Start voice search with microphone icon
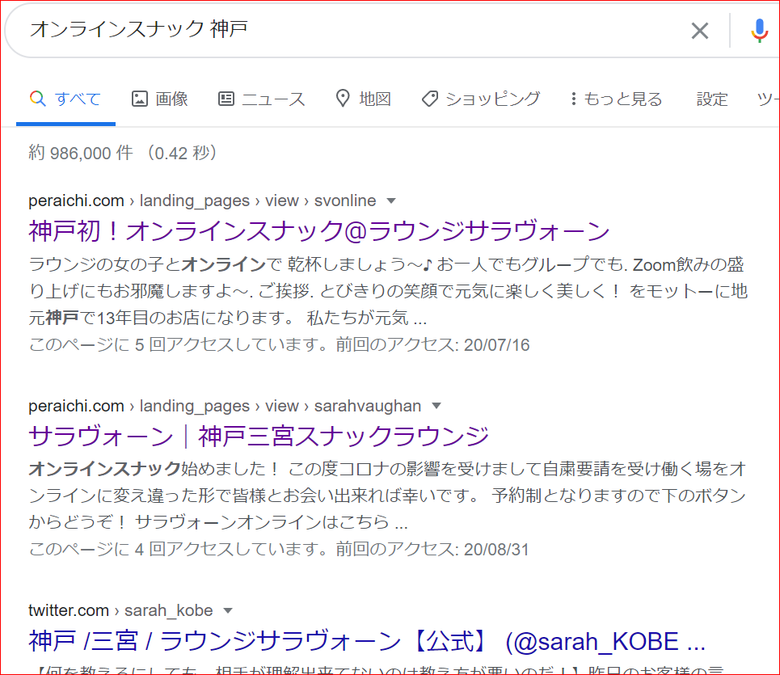The height and width of the screenshot is (675, 780). (x=759, y=31)
